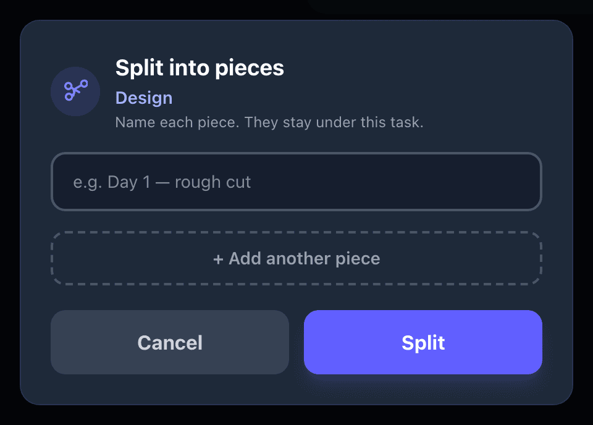The width and height of the screenshot is (593, 425).
Task: Select the dashed Add another piece box
Action: tap(296, 258)
